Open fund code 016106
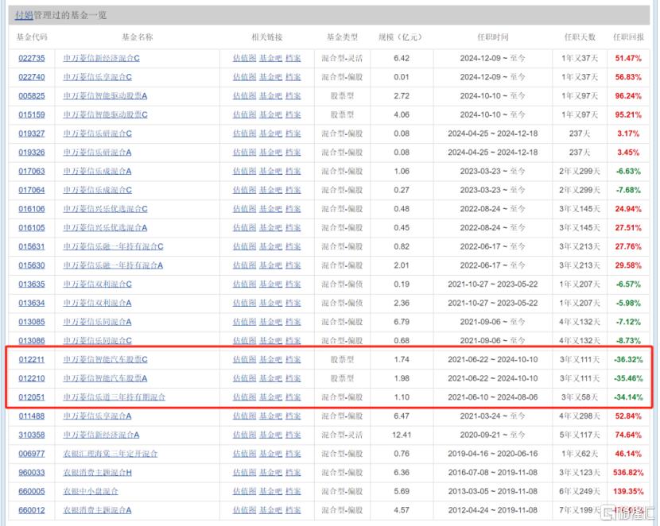The height and width of the screenshot is (526, 660). coord(32,209)
